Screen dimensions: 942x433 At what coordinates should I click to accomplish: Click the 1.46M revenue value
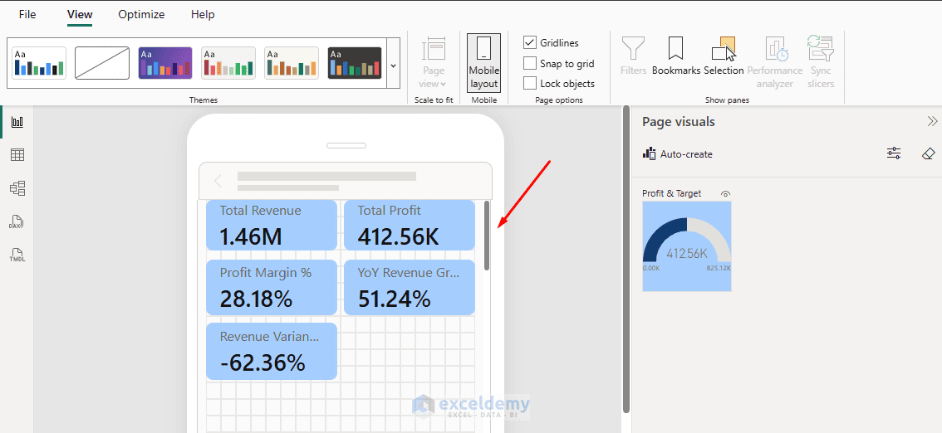tap(251, 237)
